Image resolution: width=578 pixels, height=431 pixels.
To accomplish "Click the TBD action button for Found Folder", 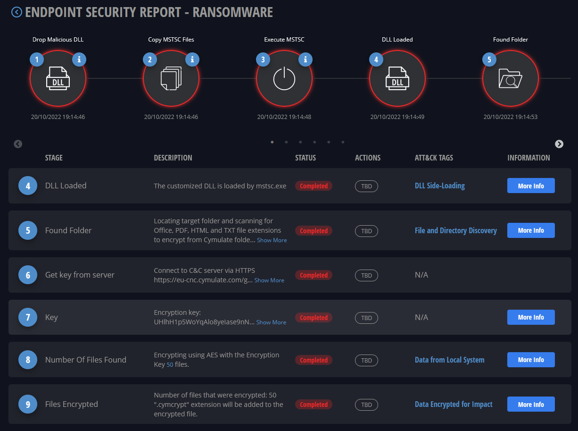I will [366, 231].
